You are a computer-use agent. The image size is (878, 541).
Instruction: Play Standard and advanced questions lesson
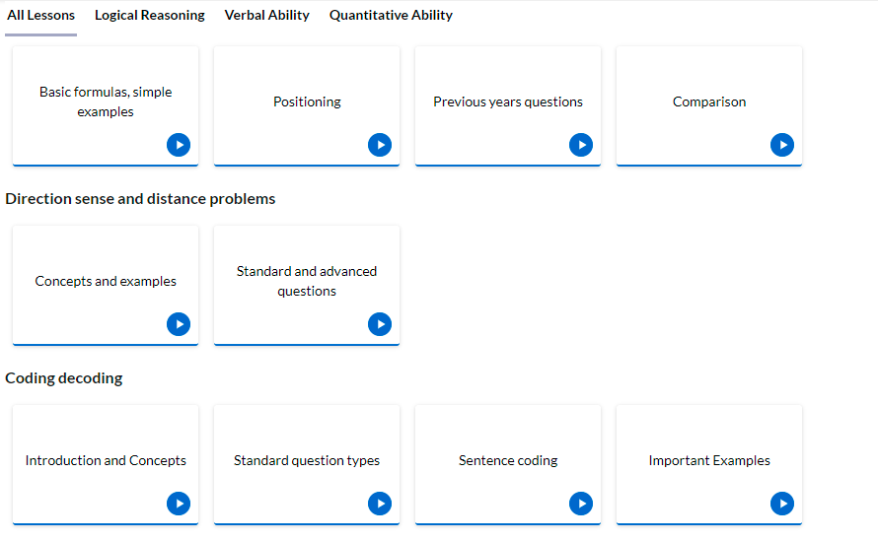tap(380, 324)
